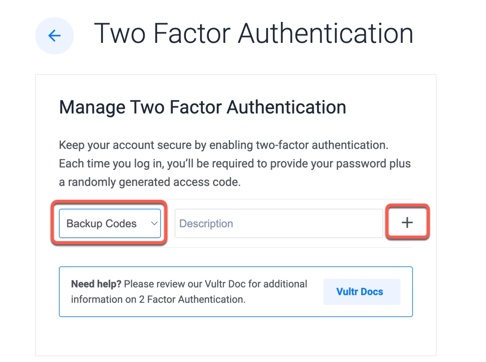Click "a randomly generated access code" text

[x=150, y=182]
